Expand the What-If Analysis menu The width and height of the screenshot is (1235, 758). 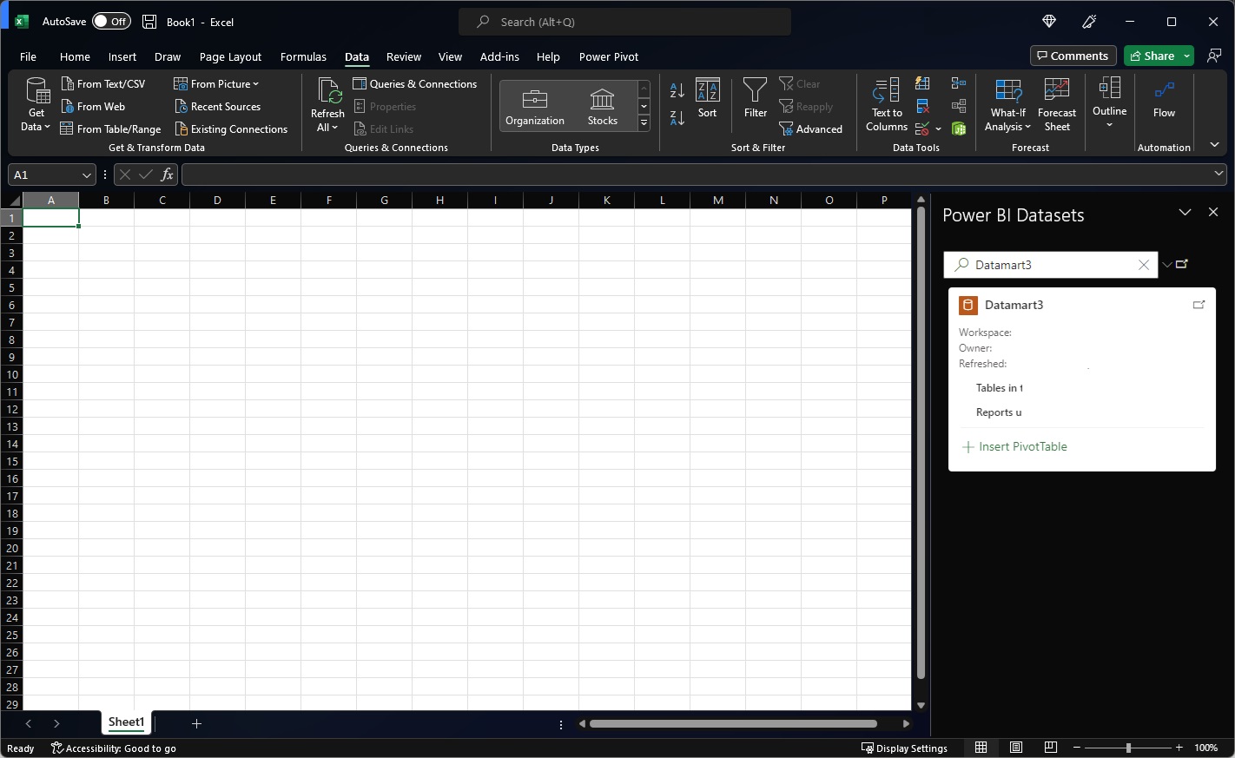tap(1007, 104)
